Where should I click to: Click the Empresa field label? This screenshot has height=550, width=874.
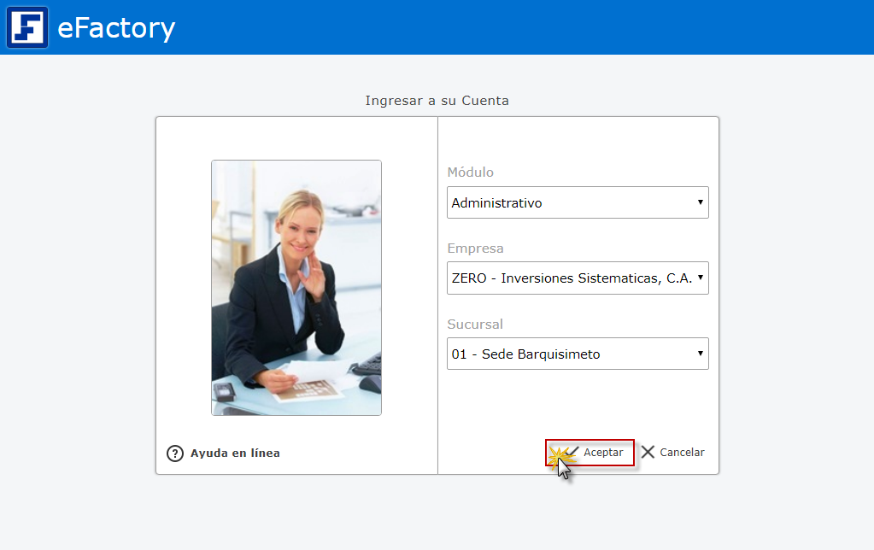tap(476, 249)
